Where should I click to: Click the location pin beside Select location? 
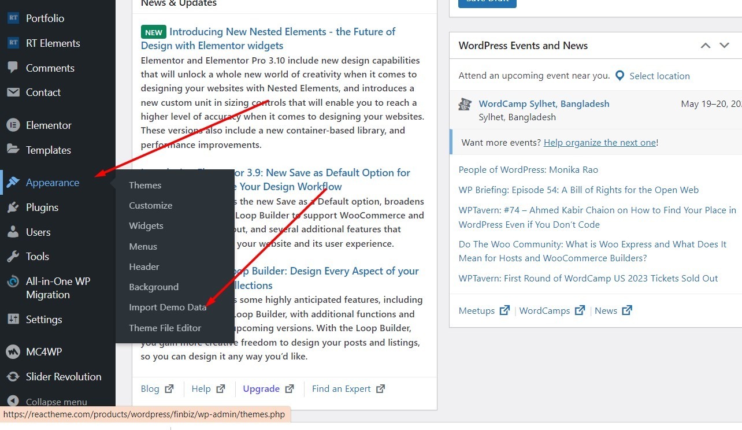[x=619, y=75]
